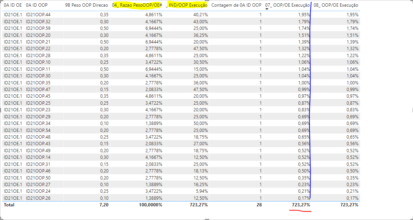
Task: Click the total count value 28
Action: (259, 205)
